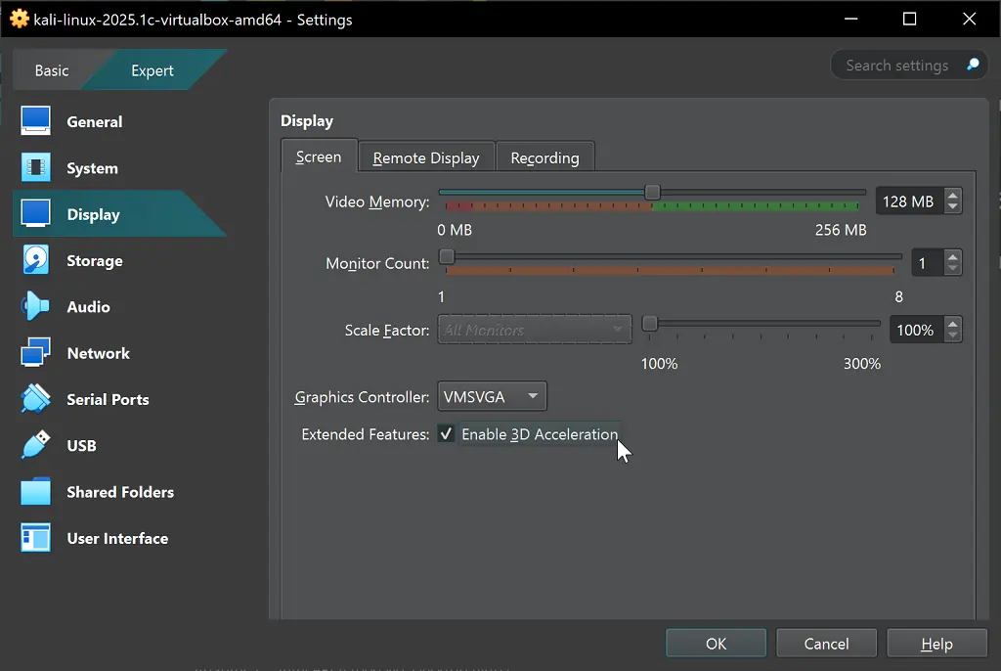Click Cancel to discard changes
1001x671 pixels.
click(x=826, y=644)
